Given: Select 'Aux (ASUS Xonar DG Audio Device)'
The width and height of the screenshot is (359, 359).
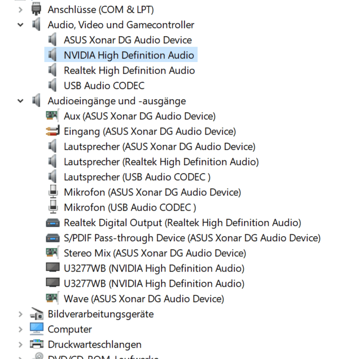Looking at the screenshot, I should click(x=139, y=116).
